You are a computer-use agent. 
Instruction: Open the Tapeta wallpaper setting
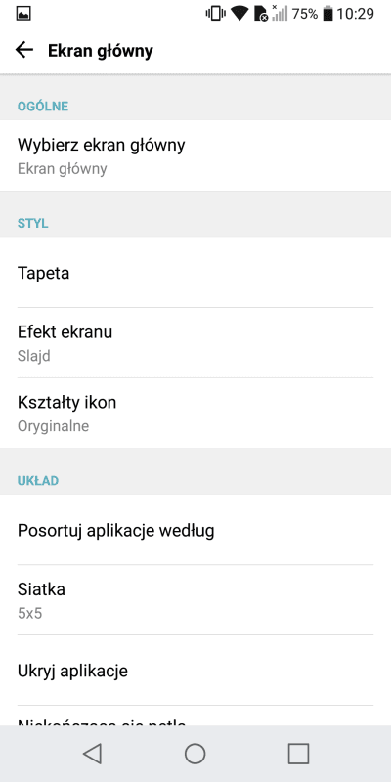[x=195, y=273]
